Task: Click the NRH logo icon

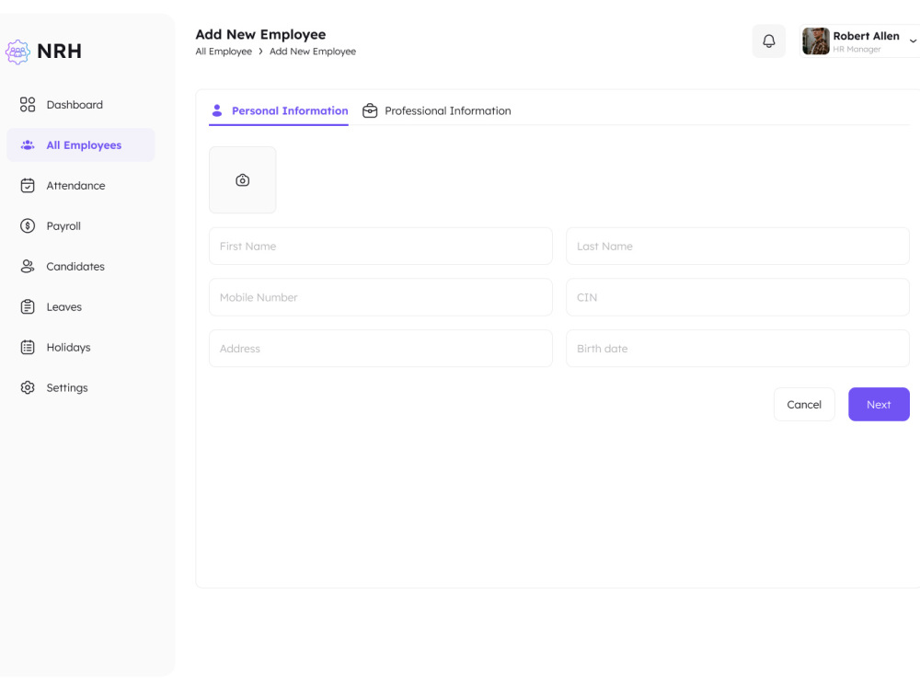Action: [17, 52]
